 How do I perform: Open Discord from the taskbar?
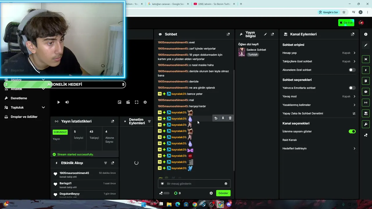click(x=229, y=204)
